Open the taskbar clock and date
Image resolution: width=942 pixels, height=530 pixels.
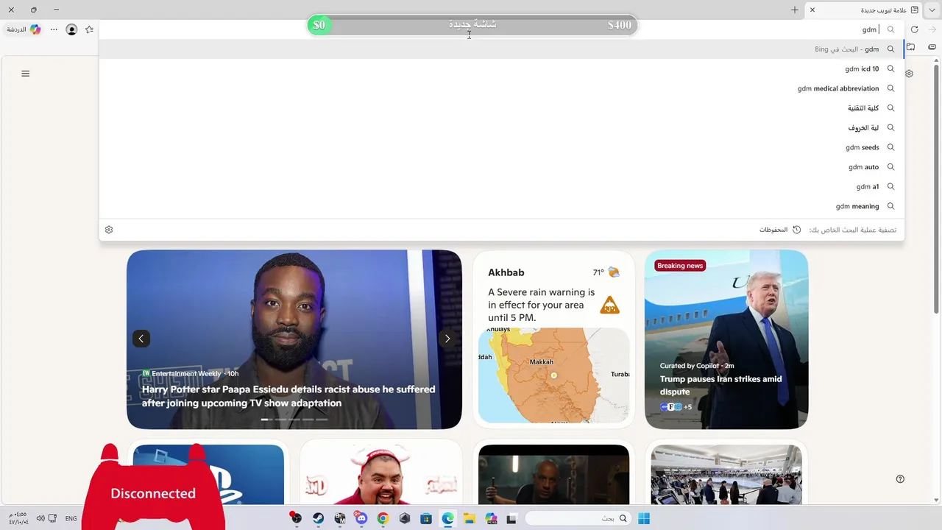pos(18,518)
